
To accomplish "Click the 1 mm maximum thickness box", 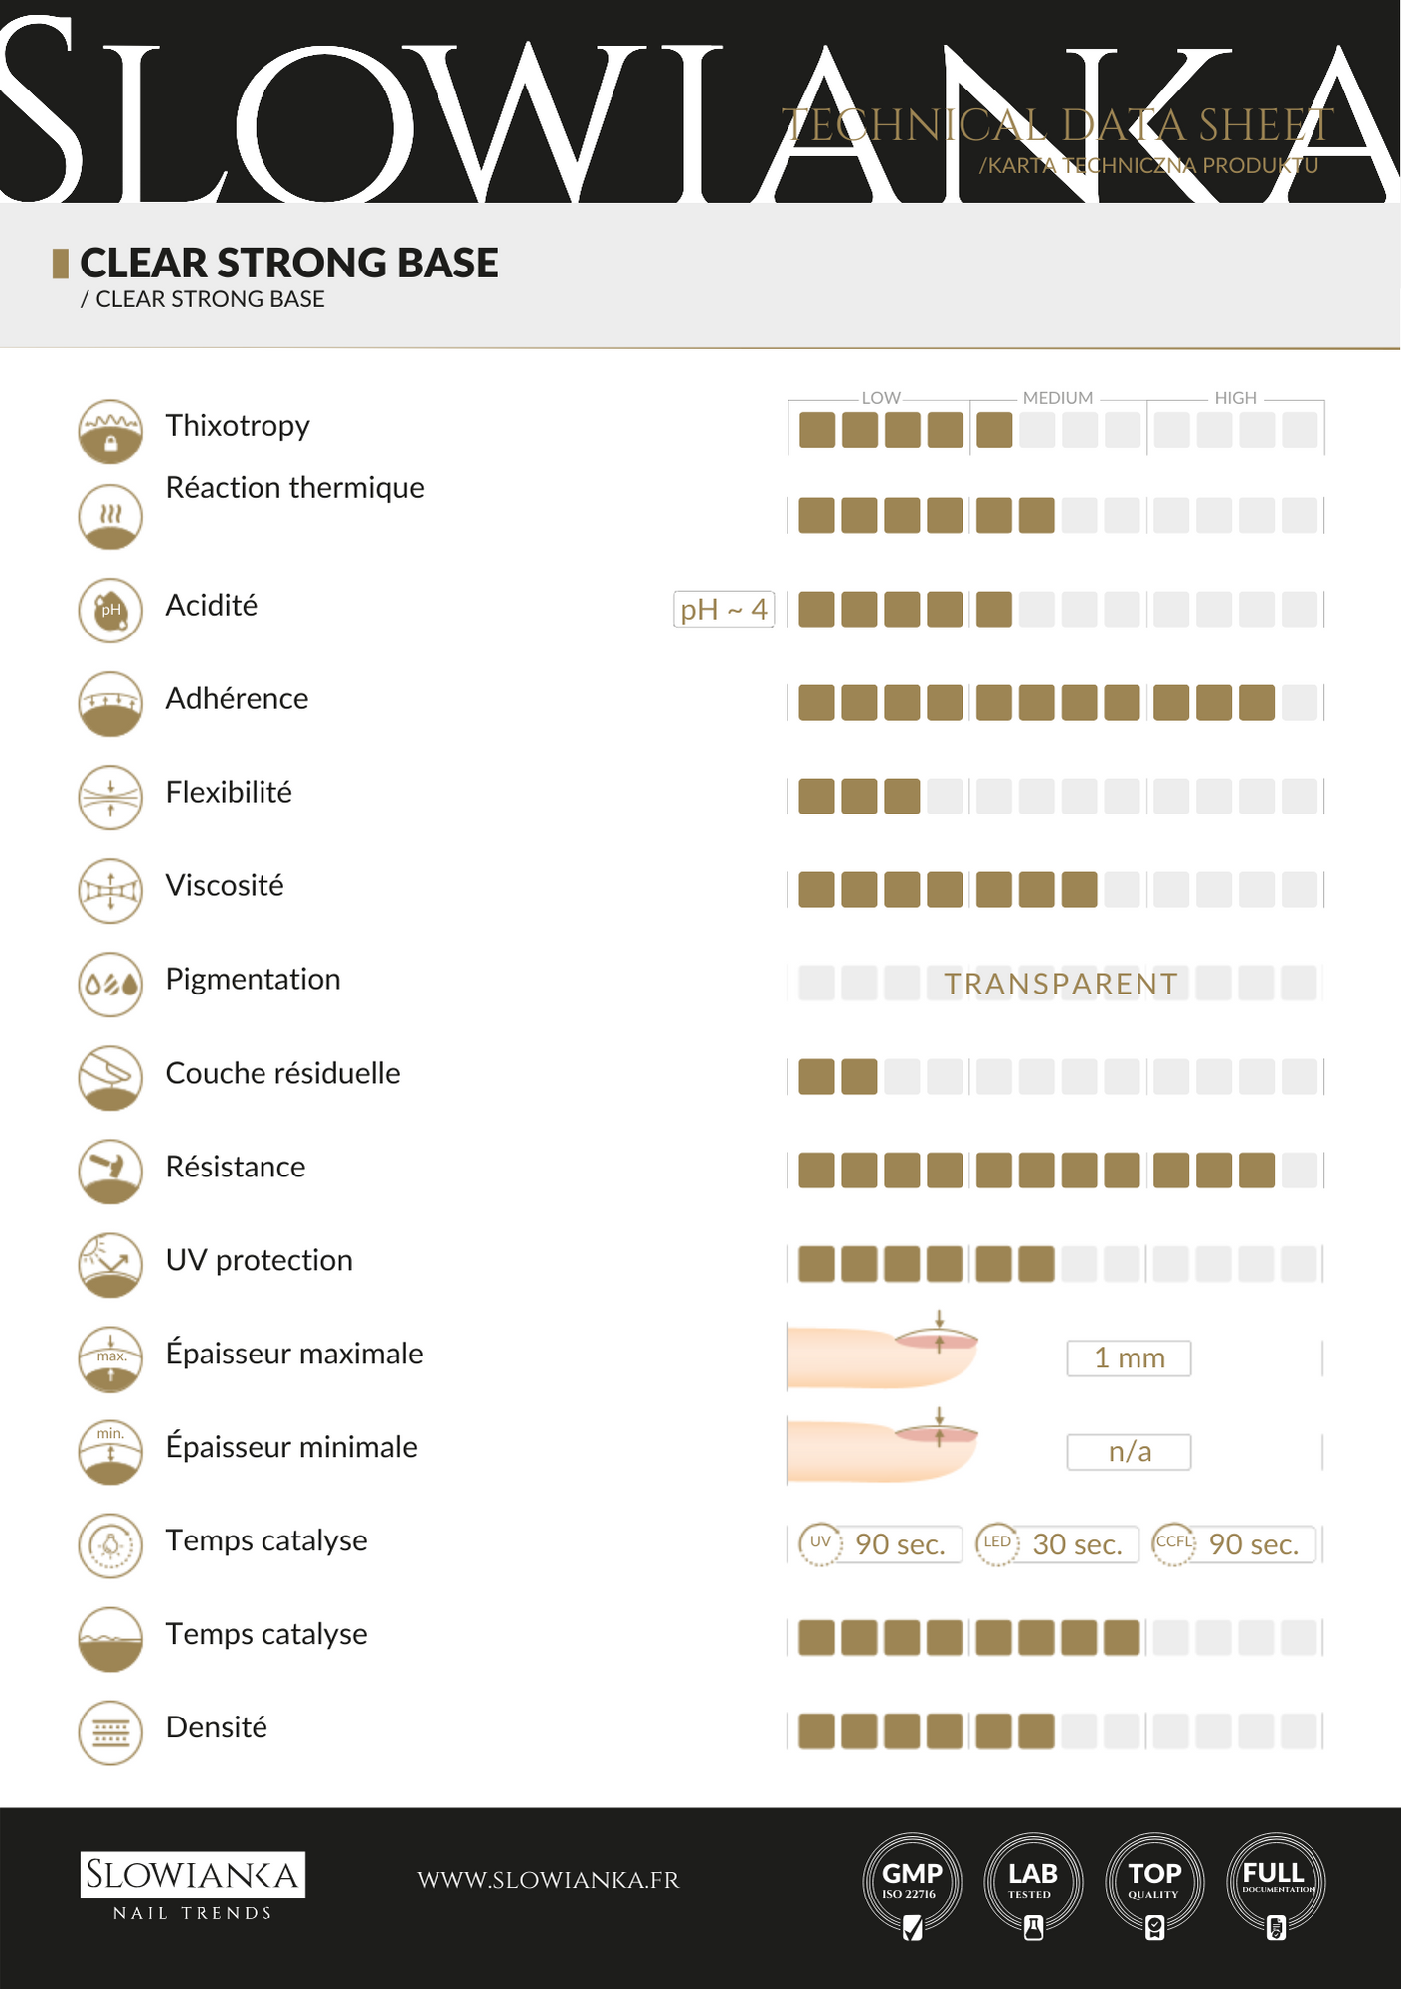I will click(x=1129, y=1357).
